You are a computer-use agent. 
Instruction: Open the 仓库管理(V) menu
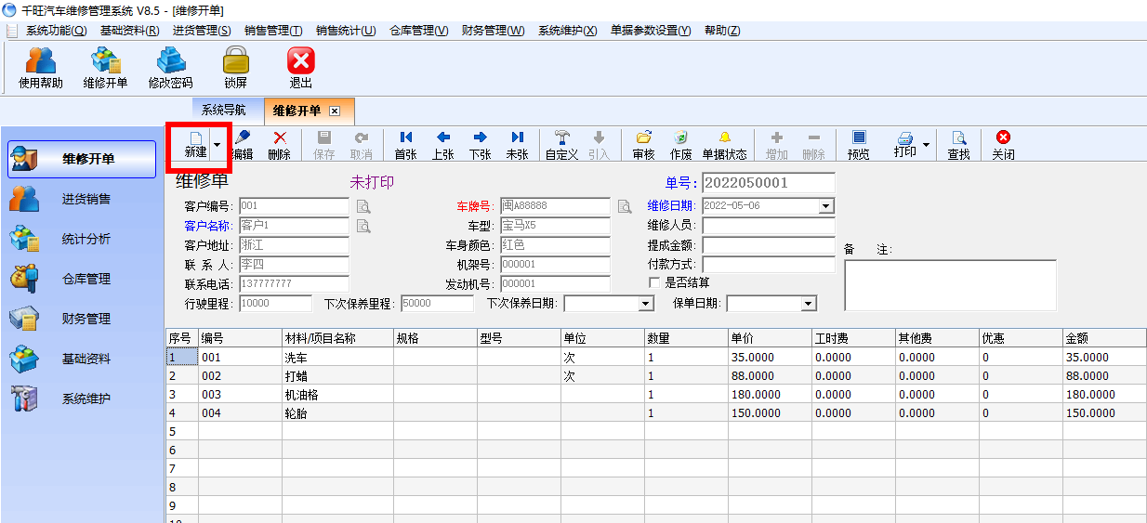tap(418, 31)
